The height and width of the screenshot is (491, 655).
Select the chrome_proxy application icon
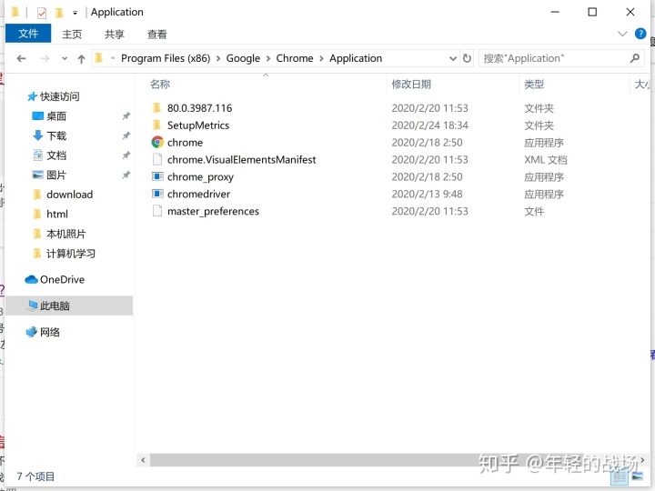click(x=157, y=176)
